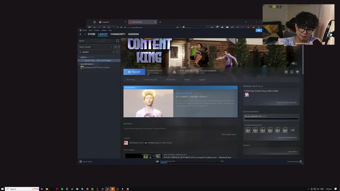340x191 pixels.
Task: Click View all friends who play
Action: pyautogui.click(x=286, y=102)
